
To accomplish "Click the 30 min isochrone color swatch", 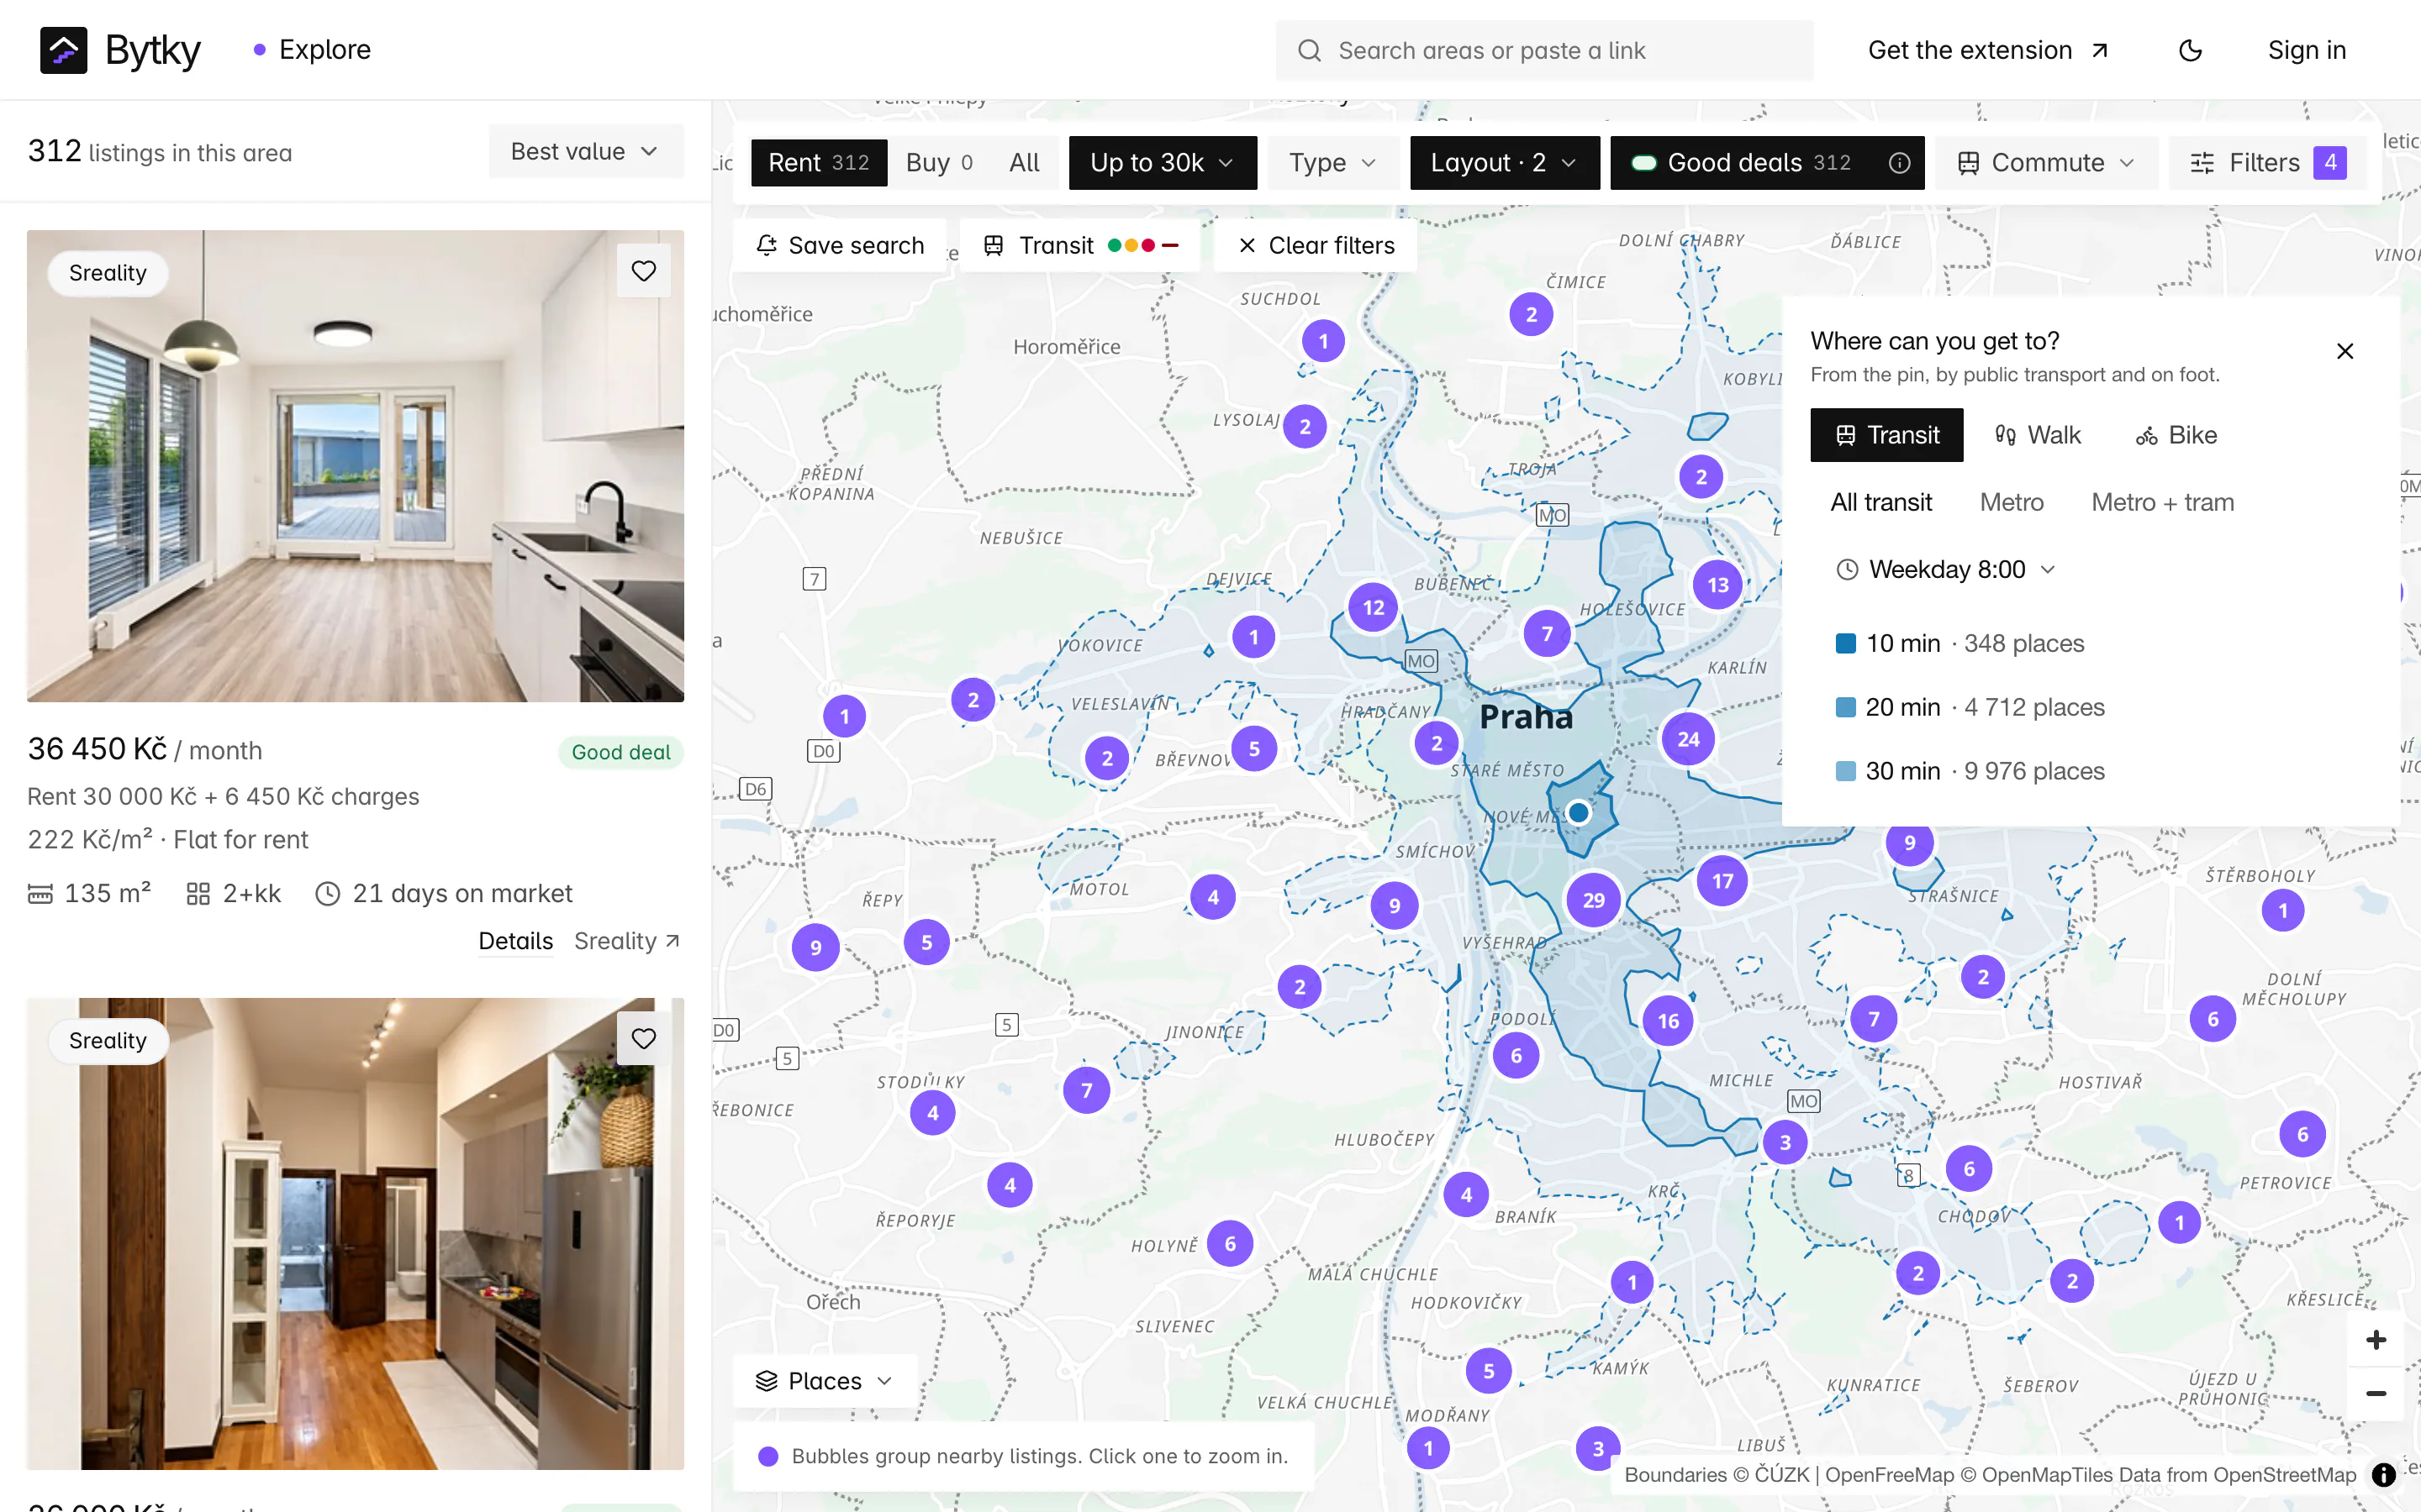I will (1846, 771).
